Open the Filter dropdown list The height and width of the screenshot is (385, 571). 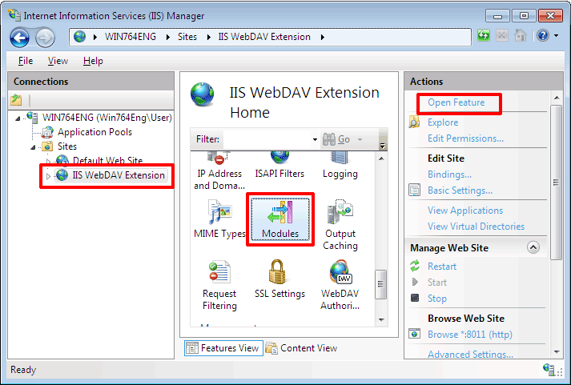click(314, 139)
